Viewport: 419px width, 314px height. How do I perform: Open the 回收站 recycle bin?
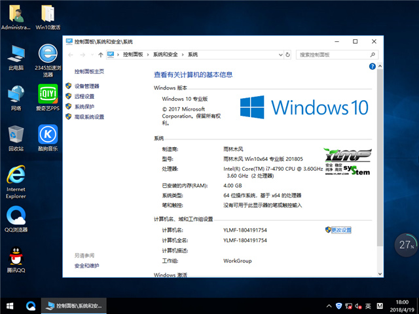click(16, 139)
